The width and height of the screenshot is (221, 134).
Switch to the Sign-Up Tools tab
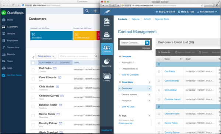pos(162,19)
